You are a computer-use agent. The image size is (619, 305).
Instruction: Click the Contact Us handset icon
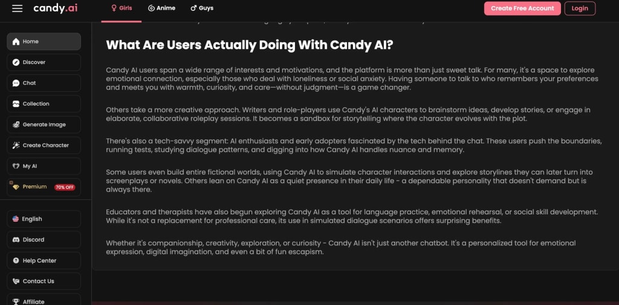coord(16,281)
